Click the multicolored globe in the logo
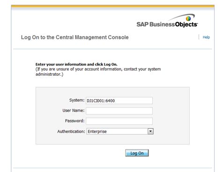This screenshot has height=172, width=222. [188, 19]
